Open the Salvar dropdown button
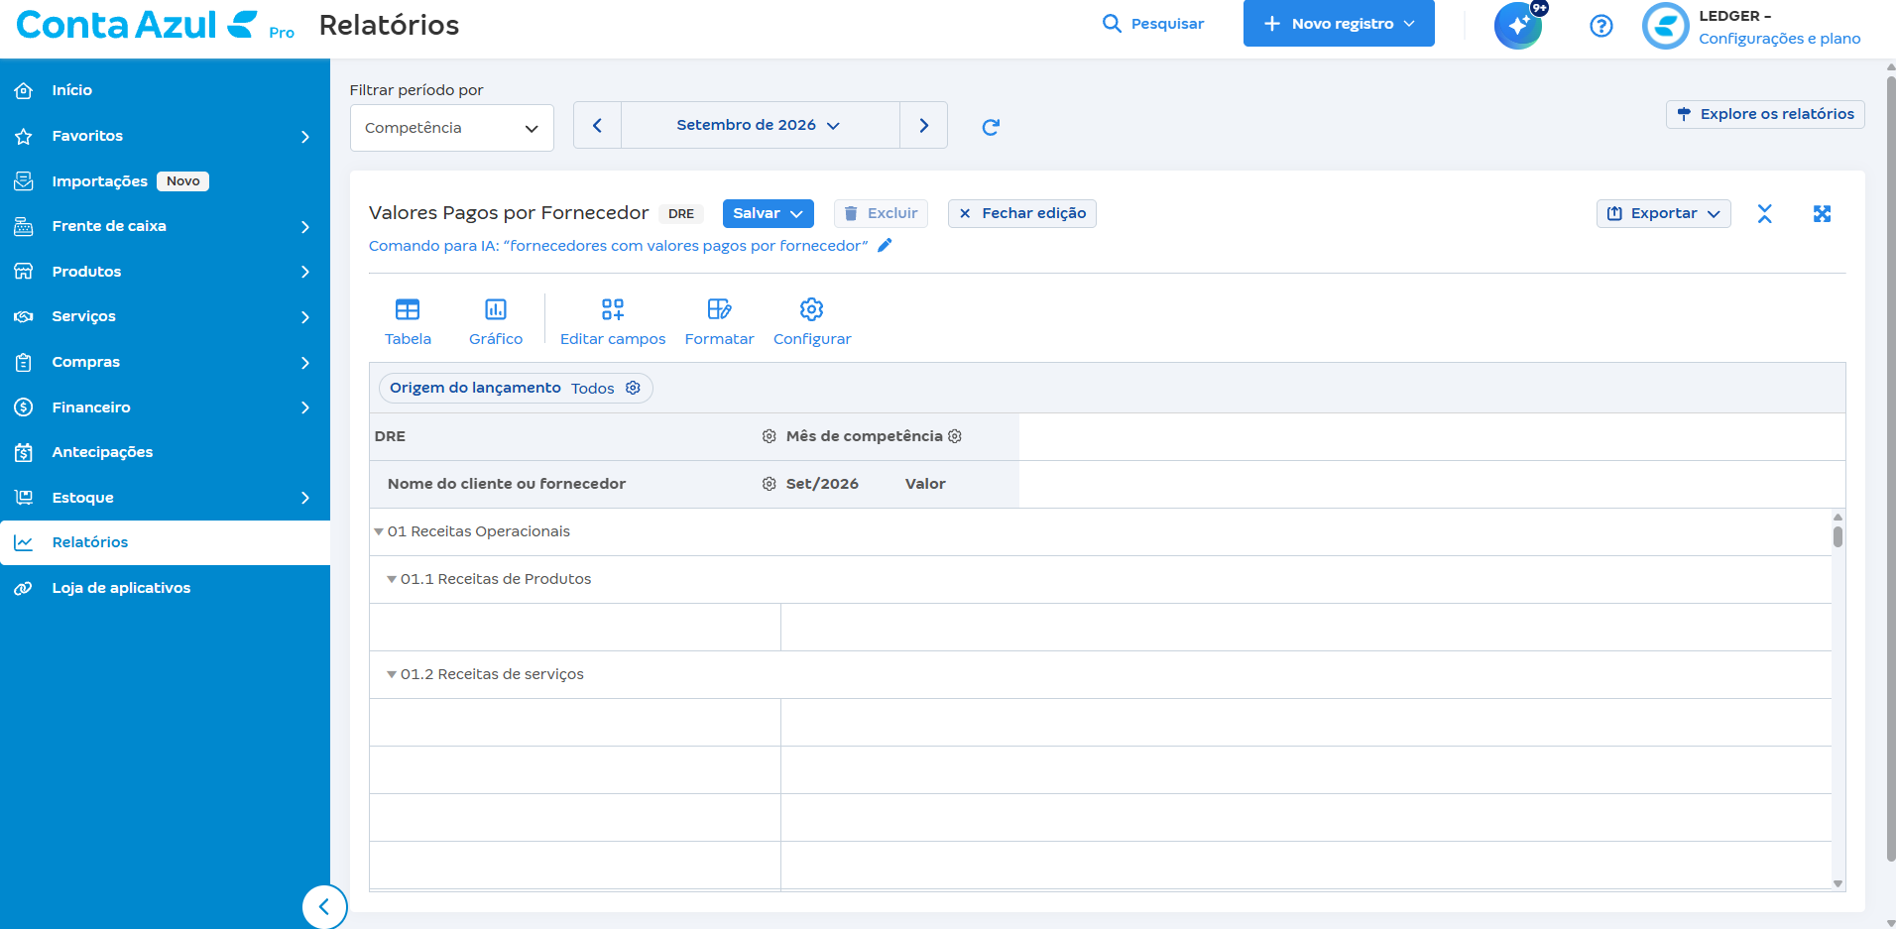The width and height of the screenshot is (1896, 929). [768, 213]
